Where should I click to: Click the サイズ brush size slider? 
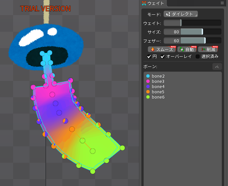[192, 32]
